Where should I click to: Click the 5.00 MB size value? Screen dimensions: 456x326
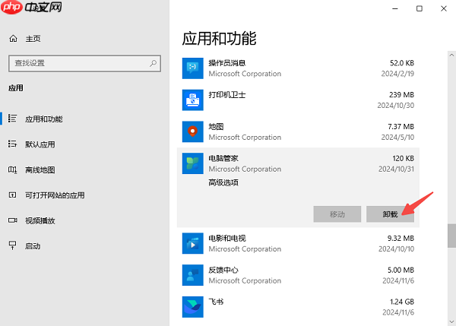click(401, 270)
